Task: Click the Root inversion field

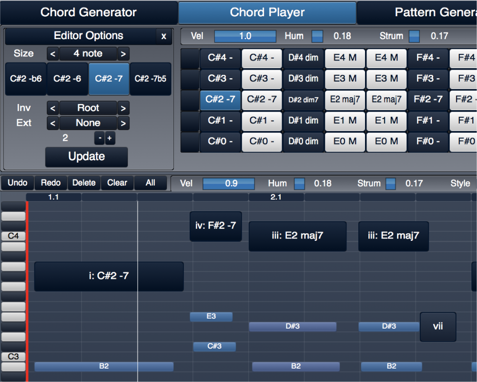Action: [88, 108]
